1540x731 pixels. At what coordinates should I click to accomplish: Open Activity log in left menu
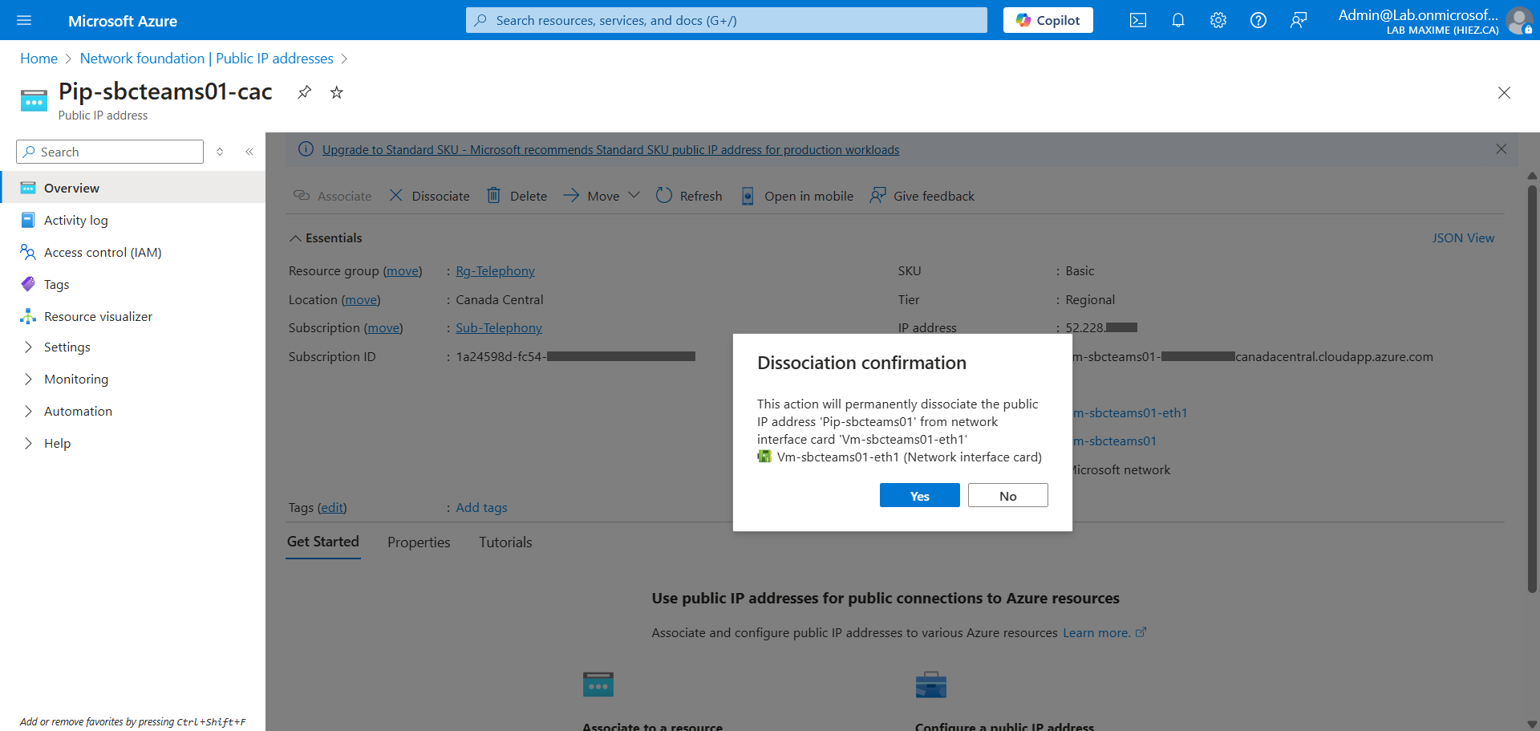75,220
